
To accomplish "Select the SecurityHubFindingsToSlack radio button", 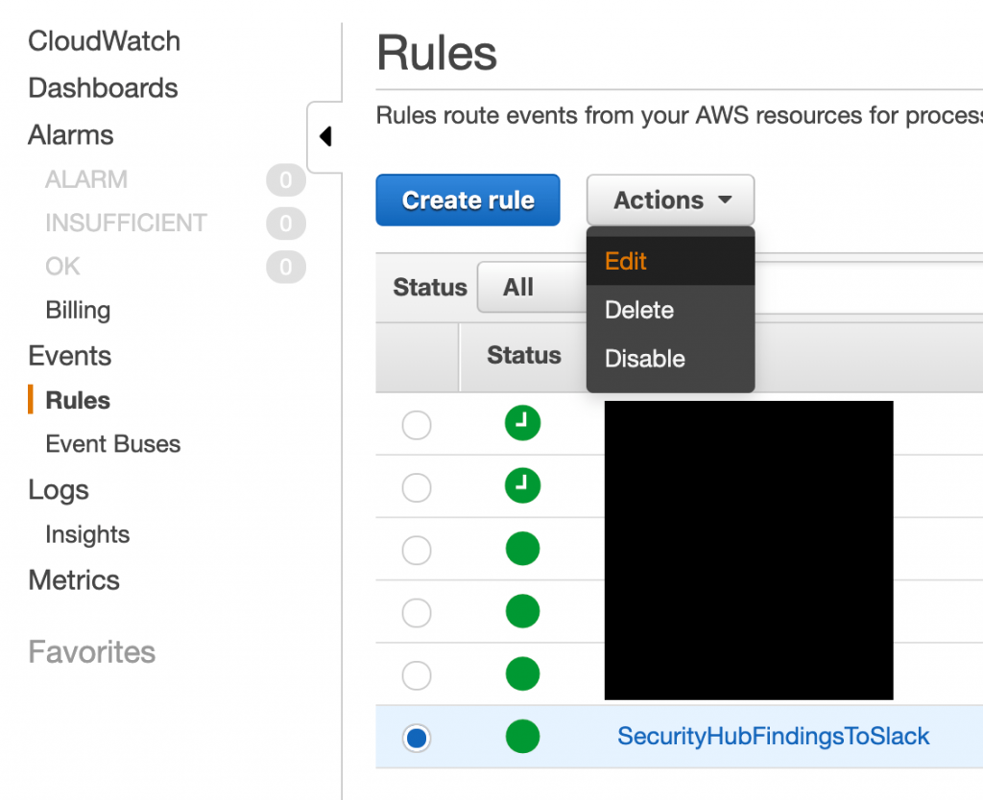I will pos(417,738).
